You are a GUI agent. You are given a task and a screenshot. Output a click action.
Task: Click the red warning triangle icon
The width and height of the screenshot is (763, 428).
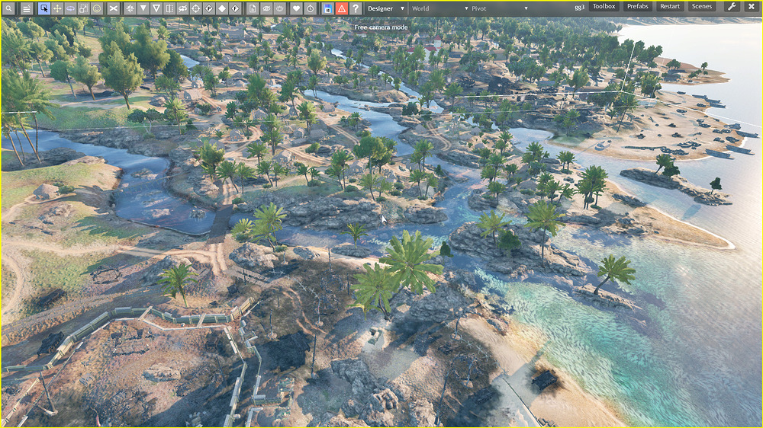[x=341, y=8]
